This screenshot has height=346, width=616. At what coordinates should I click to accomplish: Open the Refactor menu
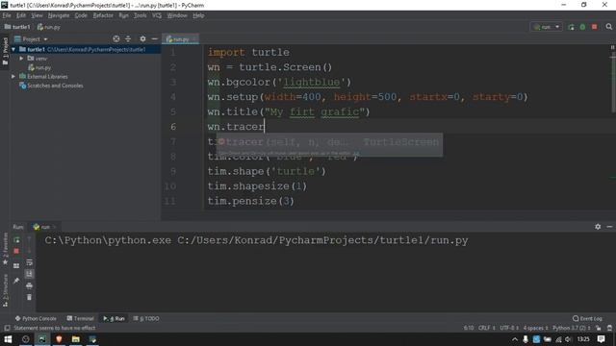103,15
